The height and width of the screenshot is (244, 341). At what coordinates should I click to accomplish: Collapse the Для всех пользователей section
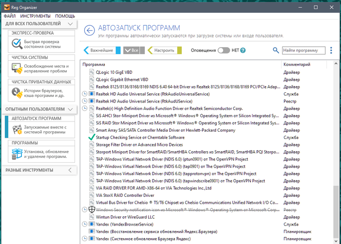70,23
